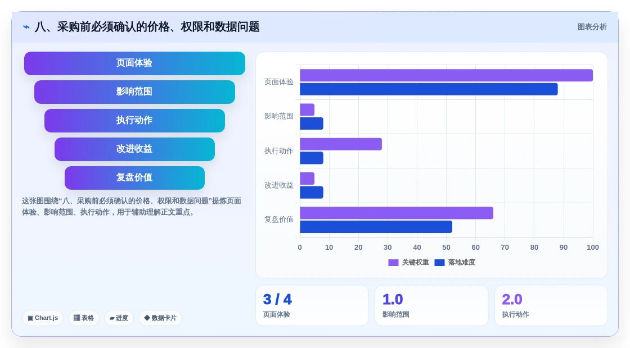Select the 页面体验 funnel stage

134,63
